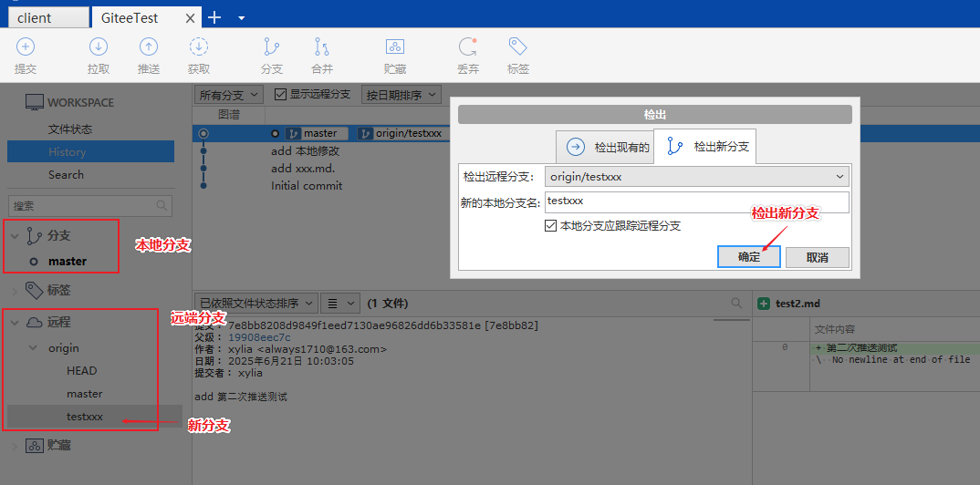980x485 pixels.
Task: Click the 合并 (Merge) toolbar icon
Action: pos(322,55)
